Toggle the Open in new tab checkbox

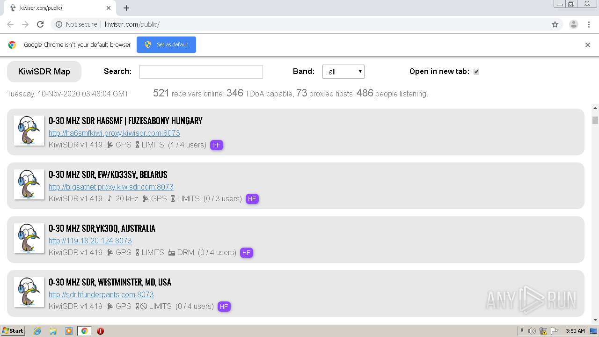[x=476, y=72]
